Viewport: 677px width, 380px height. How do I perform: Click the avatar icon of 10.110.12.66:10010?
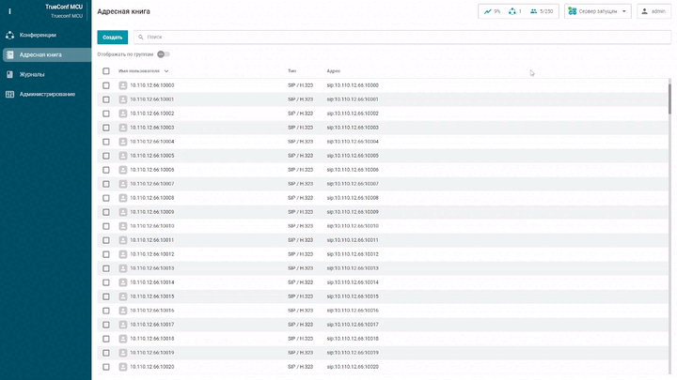[x=123, y=226]
